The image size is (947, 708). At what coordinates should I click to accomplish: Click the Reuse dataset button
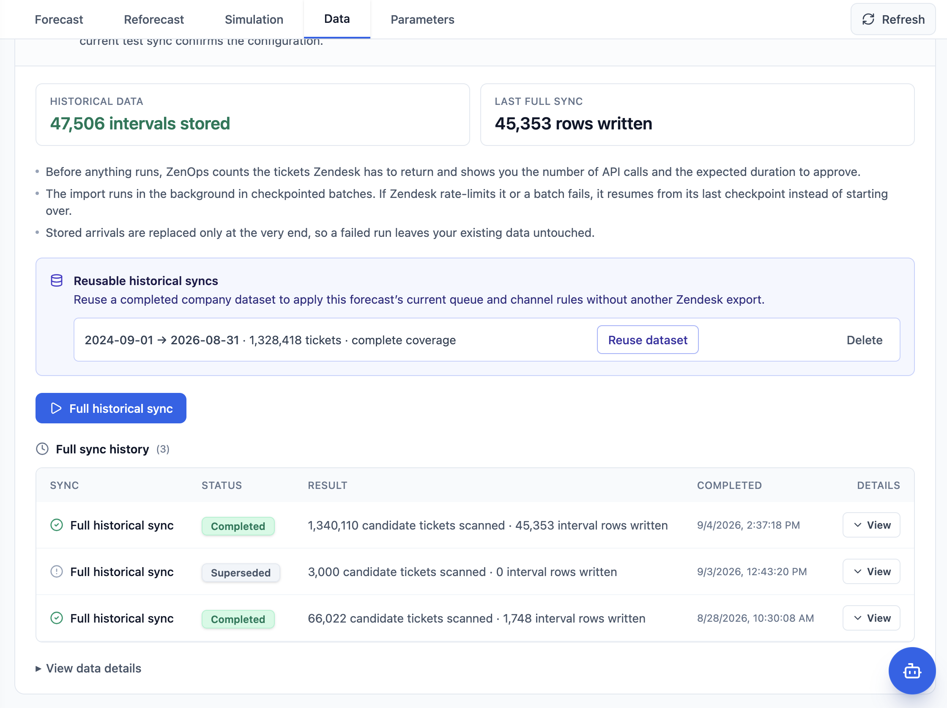pyautogui.click(x=648, y=340)
